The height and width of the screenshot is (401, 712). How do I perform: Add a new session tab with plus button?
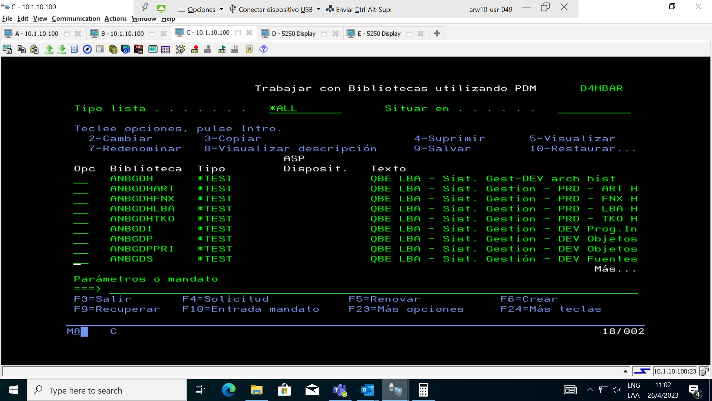click(x=436, y=33)
